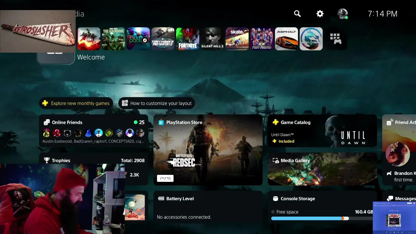The image size is (416, 234).
Task: Click the green online count 25
Action: [139, 122]
